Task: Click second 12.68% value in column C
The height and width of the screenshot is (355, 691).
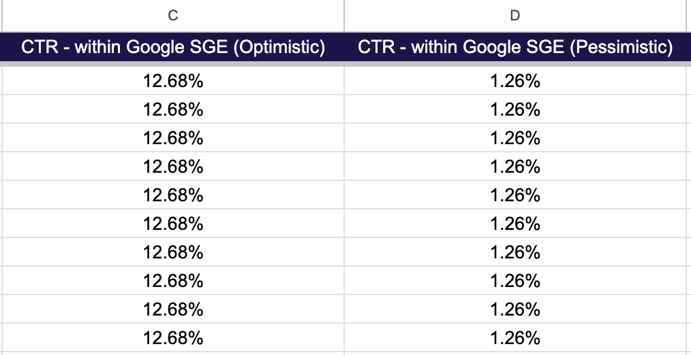Action: (x=173, y=109)
